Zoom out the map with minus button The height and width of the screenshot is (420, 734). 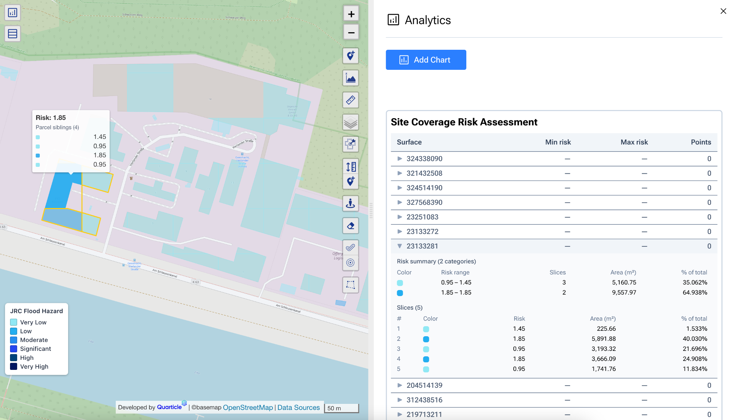pyautogui.click(x=351, y=33)
